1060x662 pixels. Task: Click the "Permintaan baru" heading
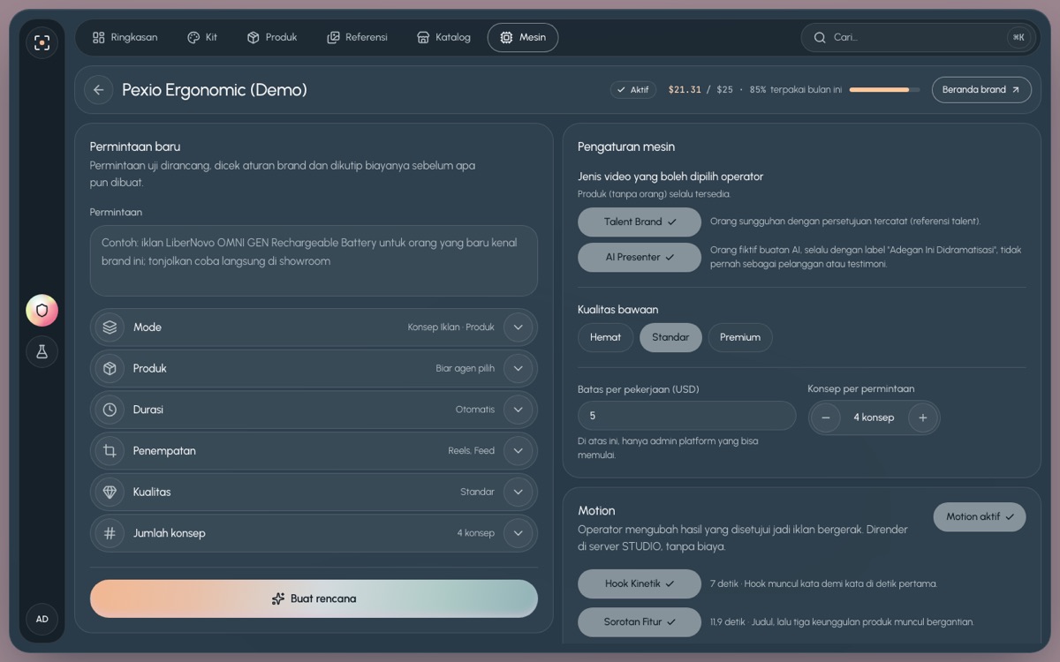tap(135, 147)
